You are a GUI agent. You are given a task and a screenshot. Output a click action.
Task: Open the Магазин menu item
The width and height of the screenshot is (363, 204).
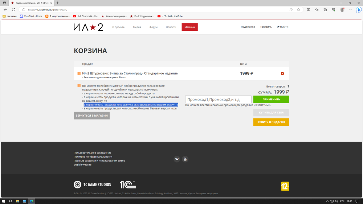coord(189,27)
